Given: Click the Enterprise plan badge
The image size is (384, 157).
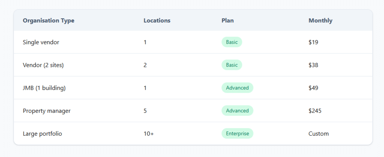Looking at the screenshot, I should [237, 134].
